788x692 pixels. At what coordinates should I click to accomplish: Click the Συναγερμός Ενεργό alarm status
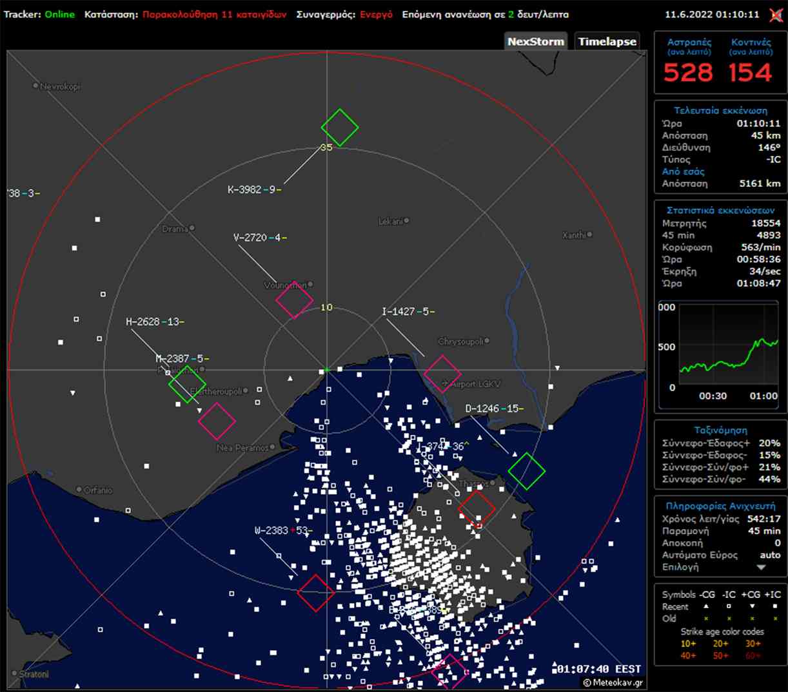pyautogui.click(x=344, y=14)
